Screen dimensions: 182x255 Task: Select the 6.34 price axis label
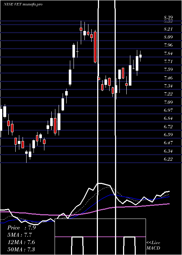click(x=168, y=151)
